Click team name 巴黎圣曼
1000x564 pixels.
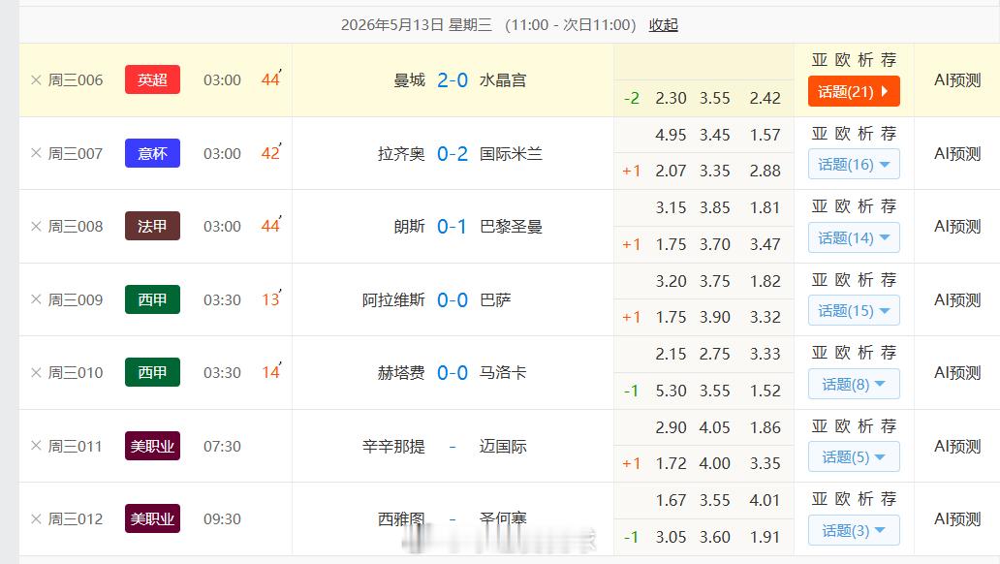tap(511, 226)
